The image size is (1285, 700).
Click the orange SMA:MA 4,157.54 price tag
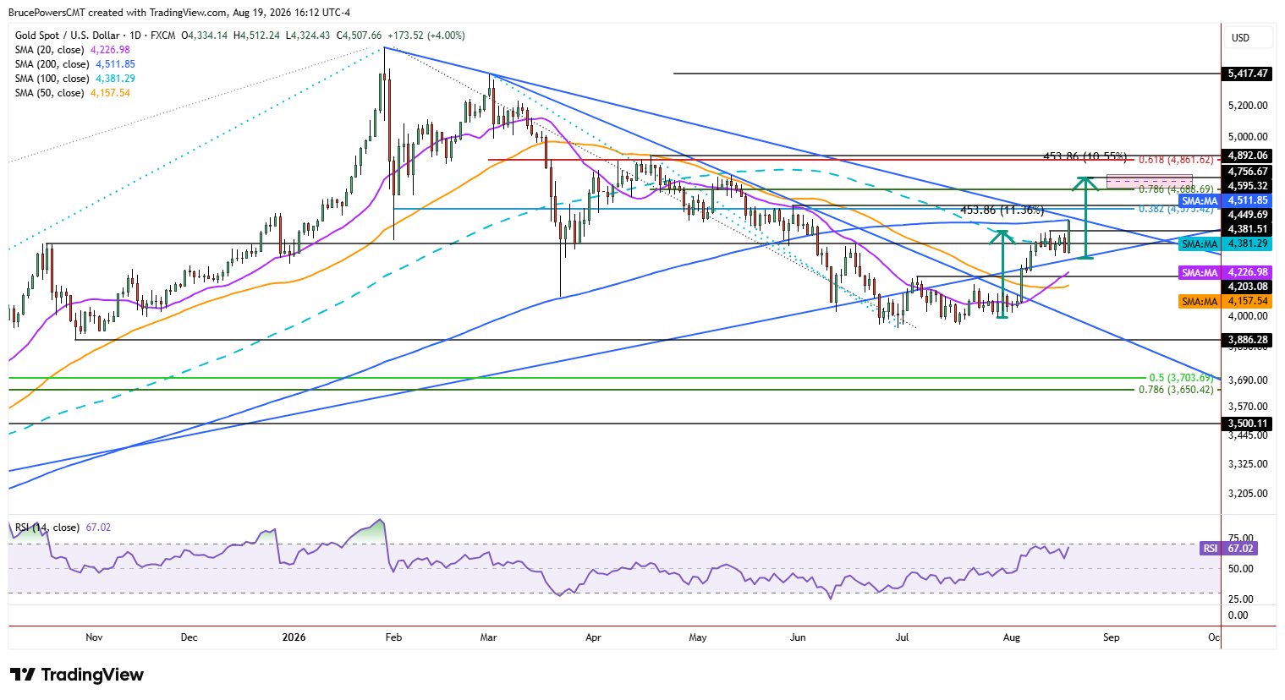click(x=1226, y=302)
